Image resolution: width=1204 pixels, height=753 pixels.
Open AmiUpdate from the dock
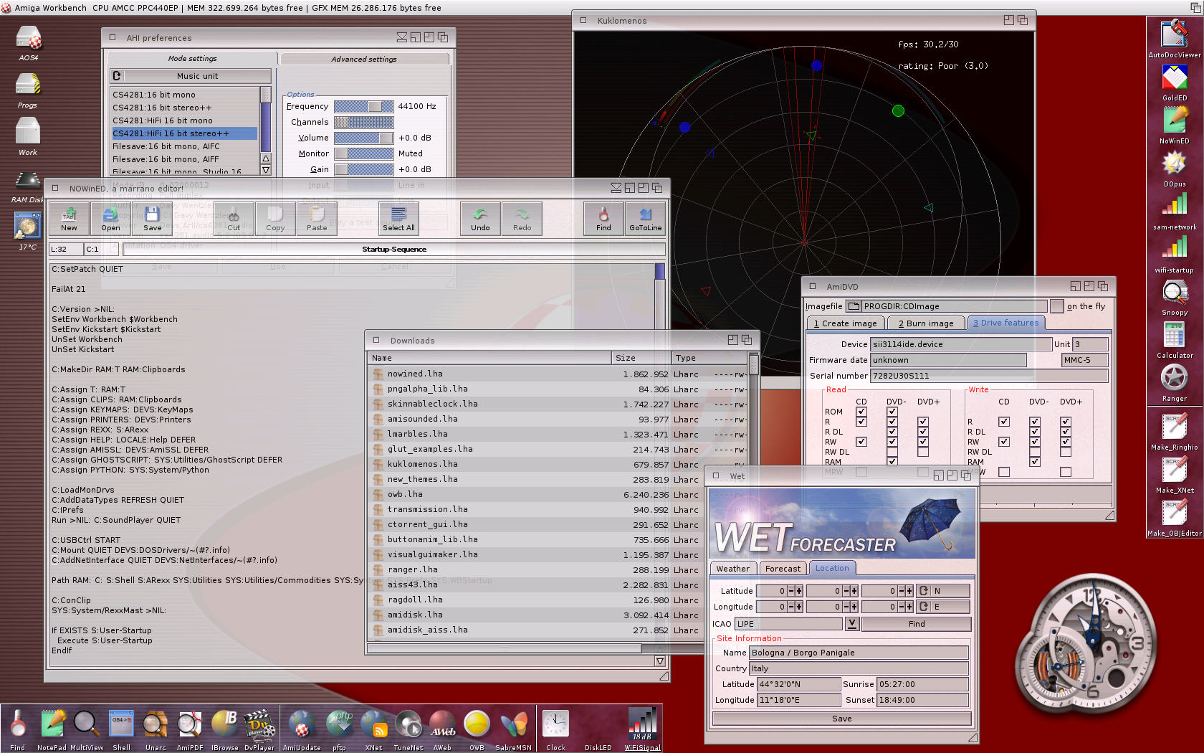pos(302,729)
